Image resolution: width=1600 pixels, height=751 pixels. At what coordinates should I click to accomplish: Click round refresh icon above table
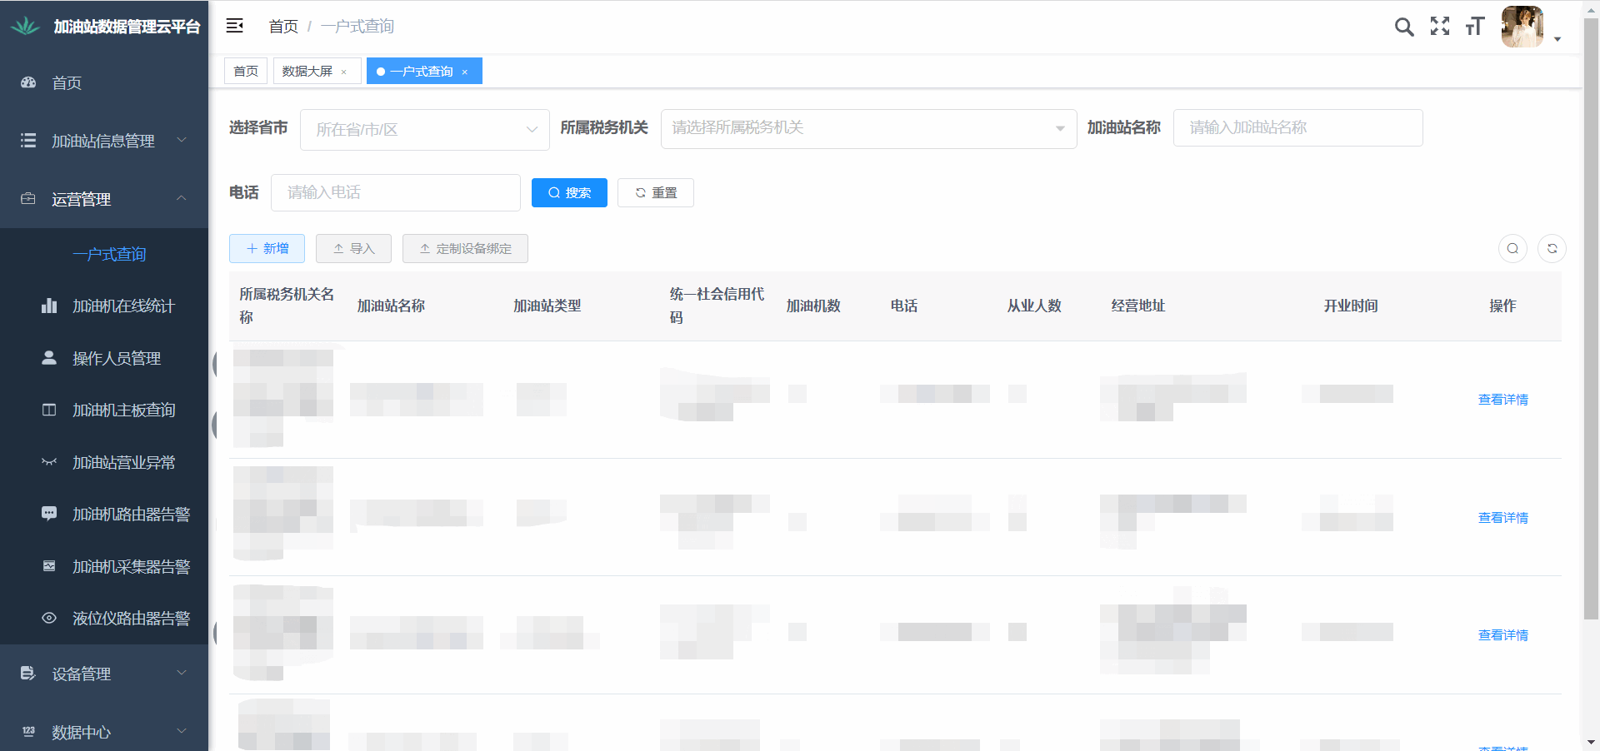1552,249
